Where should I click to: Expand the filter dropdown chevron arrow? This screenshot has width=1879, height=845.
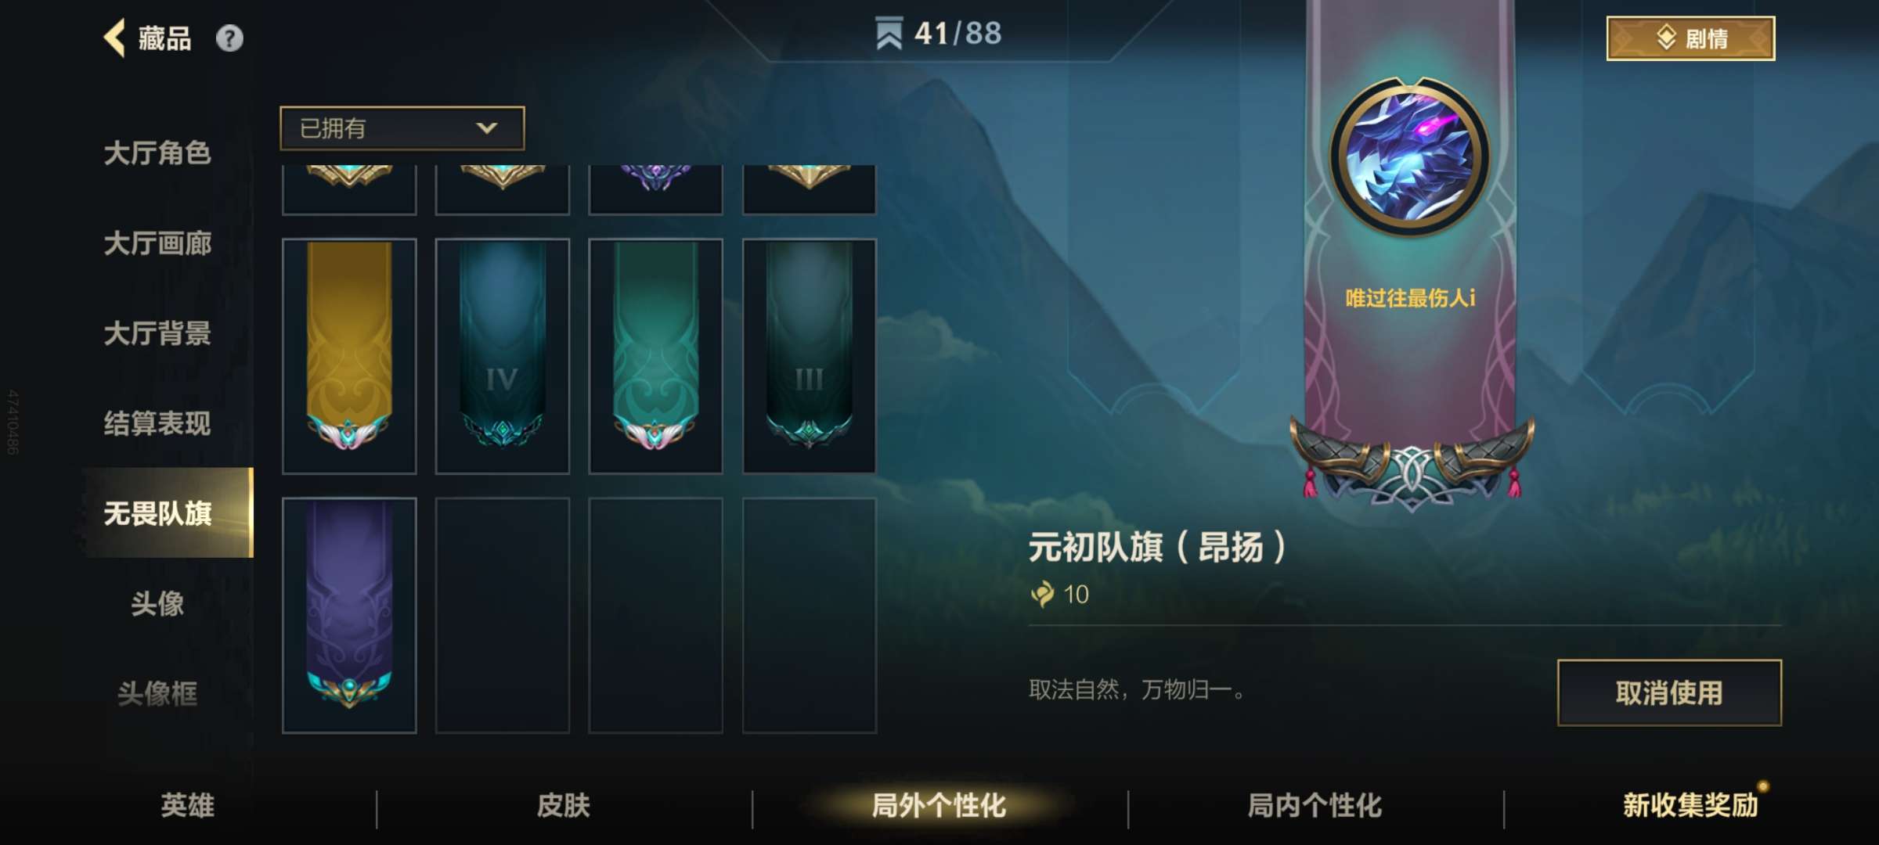(487, 128)
